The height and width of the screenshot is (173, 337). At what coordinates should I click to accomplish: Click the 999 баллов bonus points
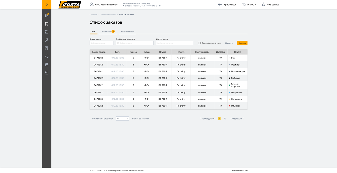coord(273,4)
